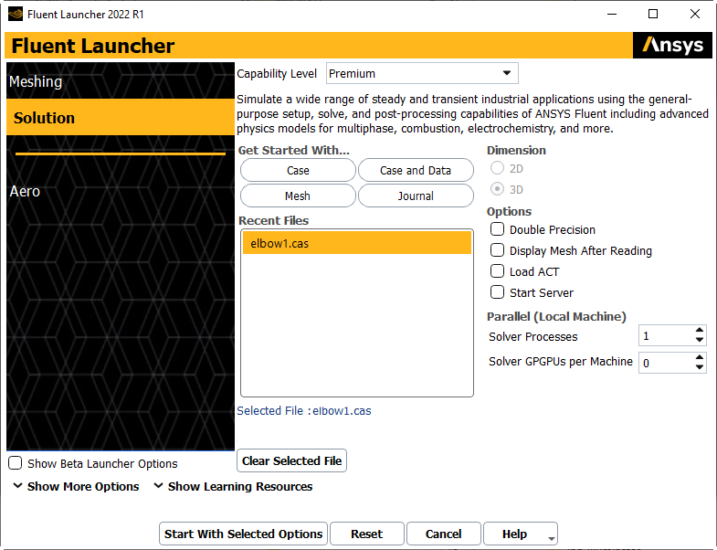Enable the Start Server option
This screenshot has width=717, height=550.
498,292
